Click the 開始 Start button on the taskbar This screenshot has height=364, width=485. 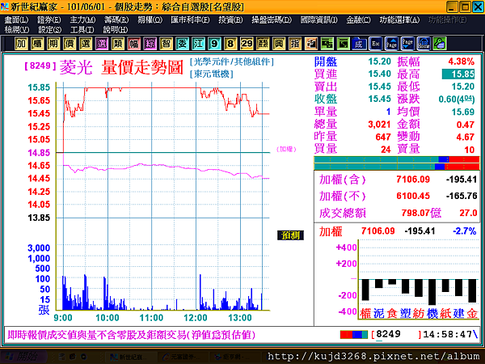tap(23, 357)
